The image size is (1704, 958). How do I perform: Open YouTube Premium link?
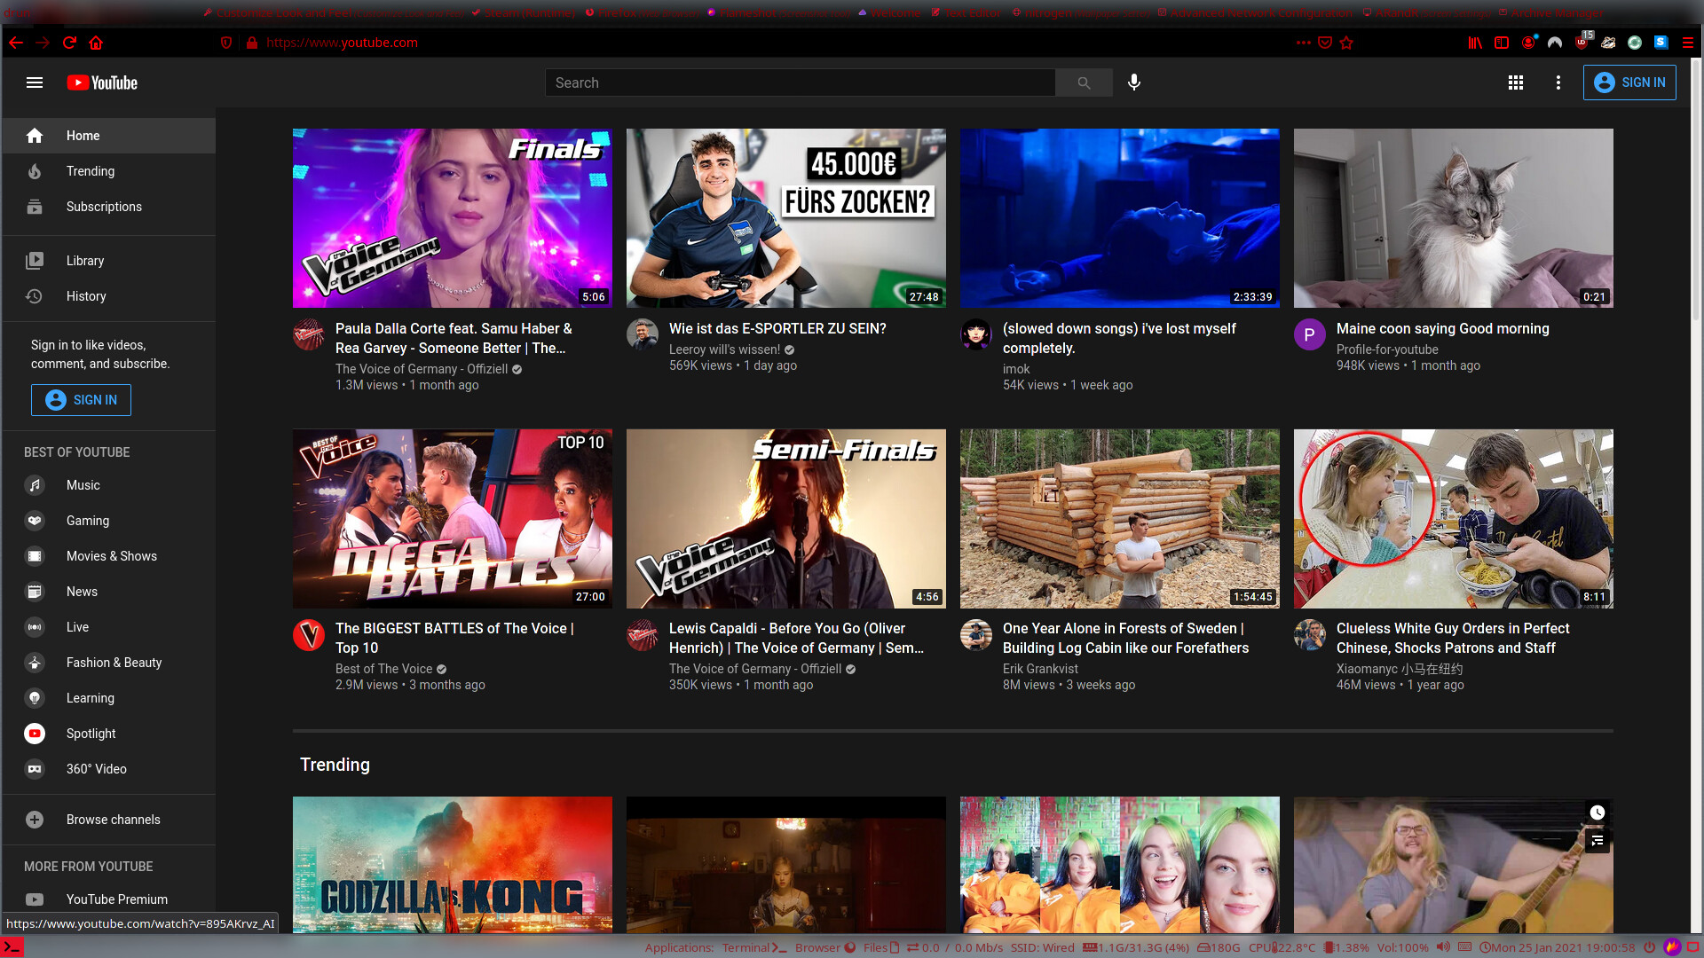click(108, 899)
